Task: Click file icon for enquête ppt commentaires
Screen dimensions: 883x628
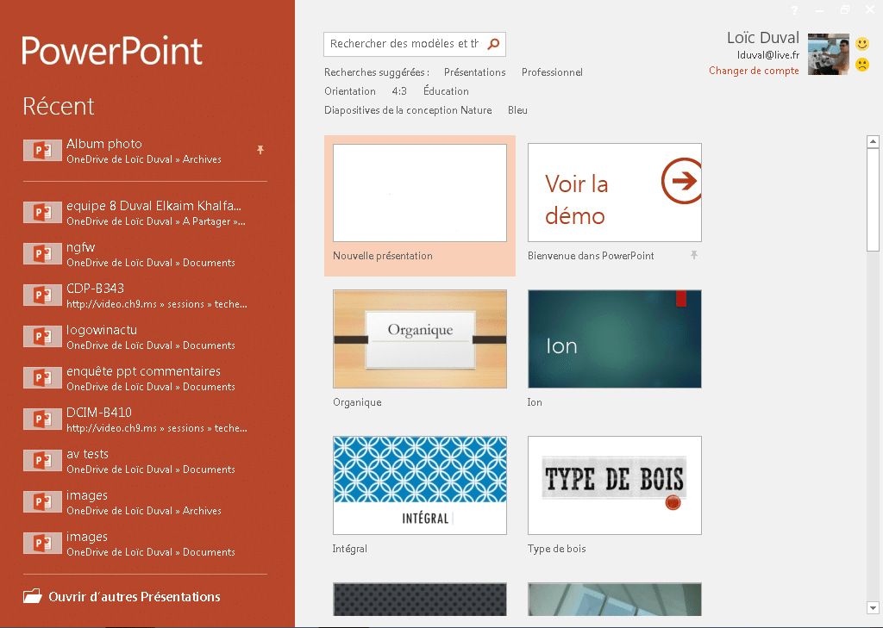Action: tap(42, 378)
